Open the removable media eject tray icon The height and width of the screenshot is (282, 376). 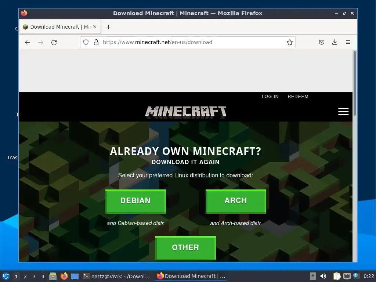coord(313,276)
